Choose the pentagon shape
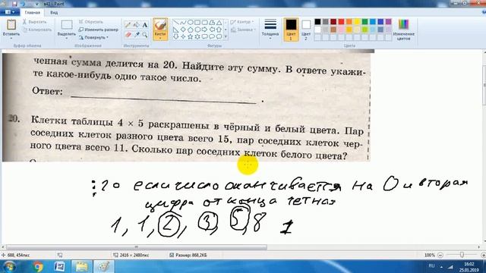486x273 pixels. [190, 30]
